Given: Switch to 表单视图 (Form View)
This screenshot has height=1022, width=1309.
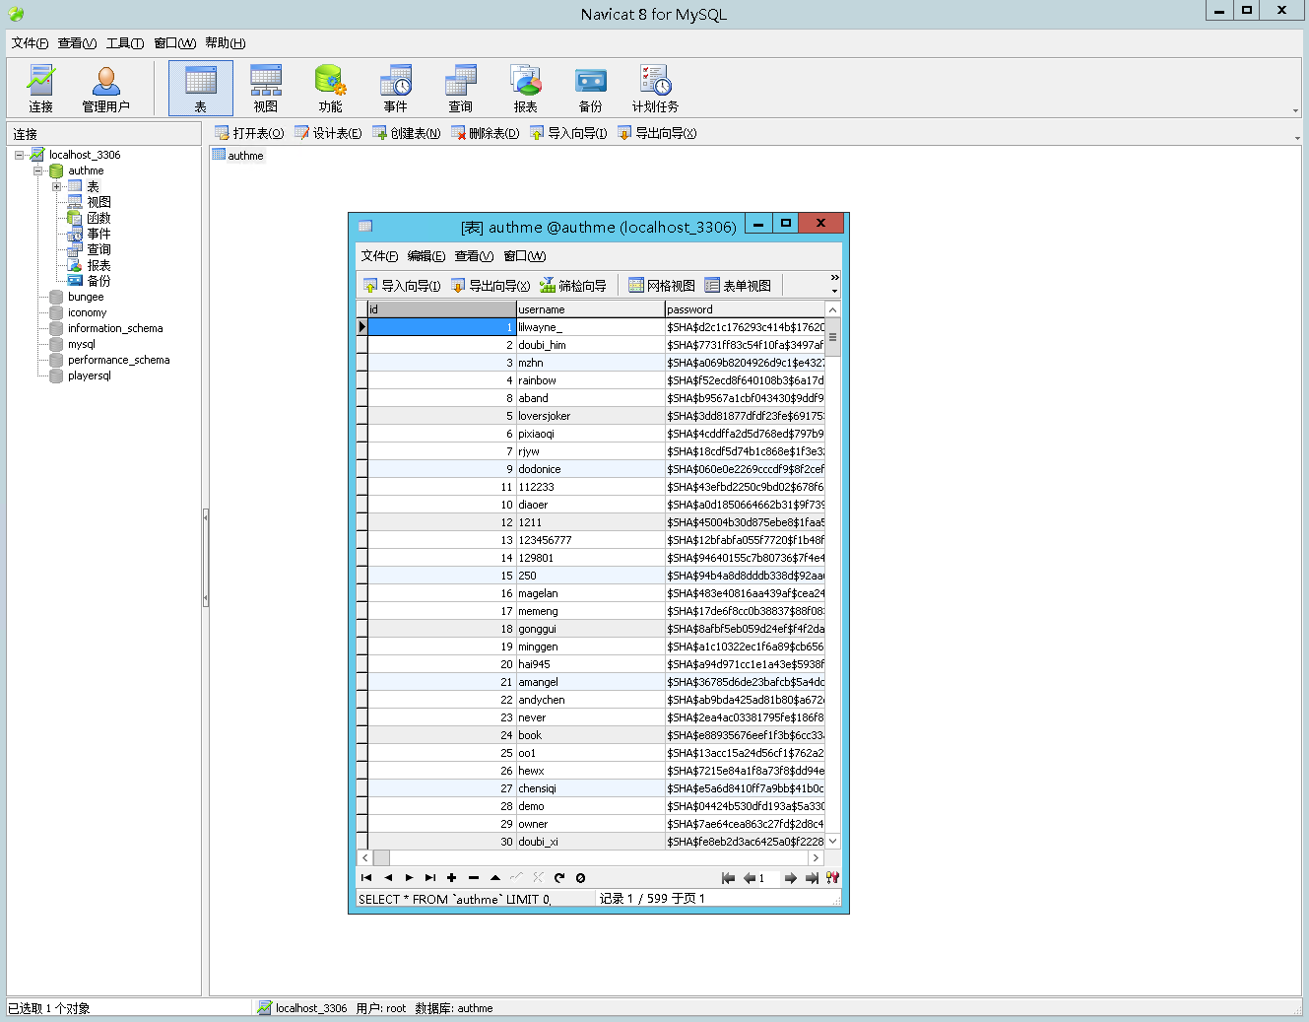Looking at the screenshot, I should (x=737, y=286).
